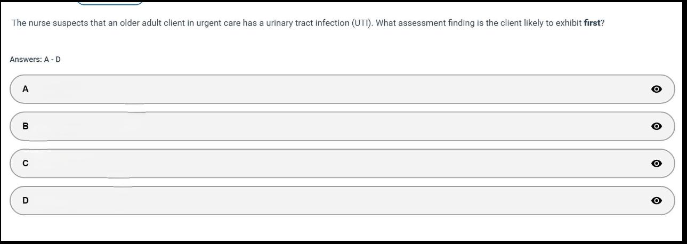687x244 pixels.
Task: Select answer option D row
Action: [x=341, y=201]
